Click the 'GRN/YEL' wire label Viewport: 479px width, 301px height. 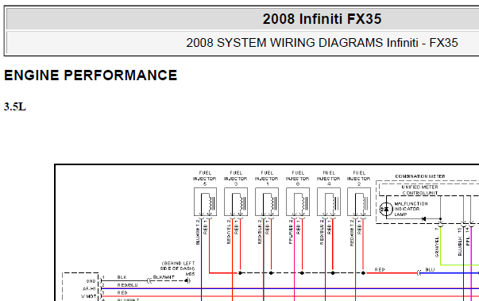click(437, 247)
